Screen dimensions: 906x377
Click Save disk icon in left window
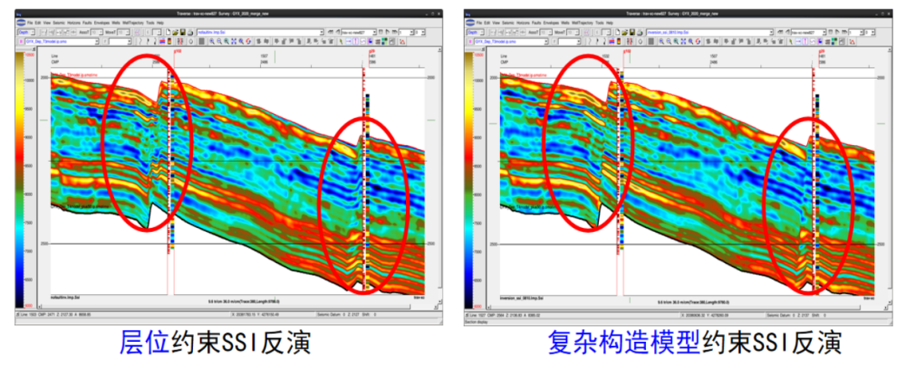click(183, 33)
